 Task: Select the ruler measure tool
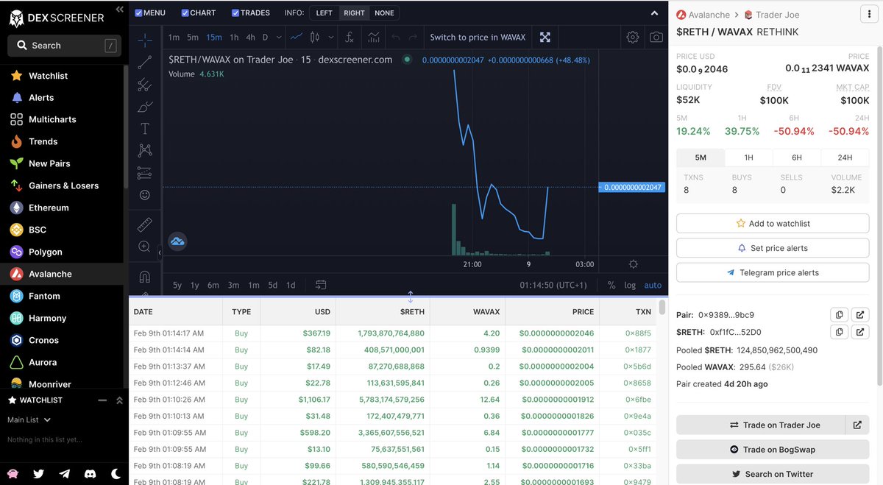coord(144,224)
